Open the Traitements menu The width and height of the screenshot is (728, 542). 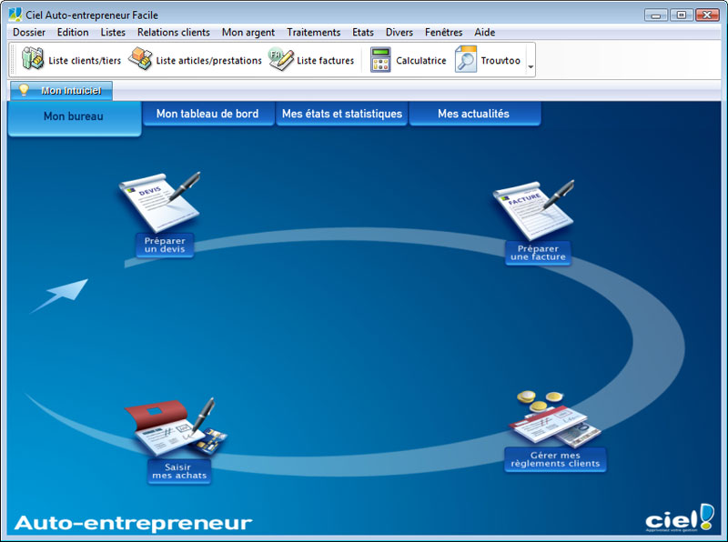coord(313,33)
